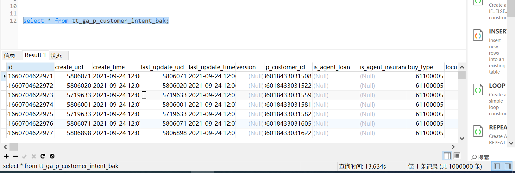Switch to grid view
This screenshot has height=173, width=515.
tap(447, 156)
